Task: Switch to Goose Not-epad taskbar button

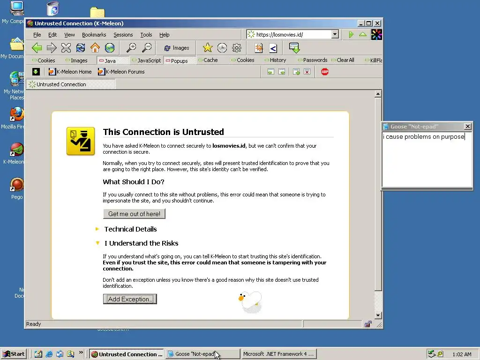Action: click(x=203, y=354)
